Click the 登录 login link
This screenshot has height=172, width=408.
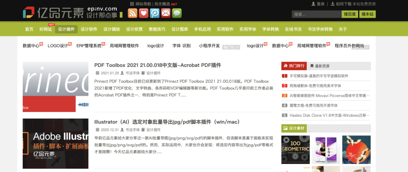click(321, 4)
